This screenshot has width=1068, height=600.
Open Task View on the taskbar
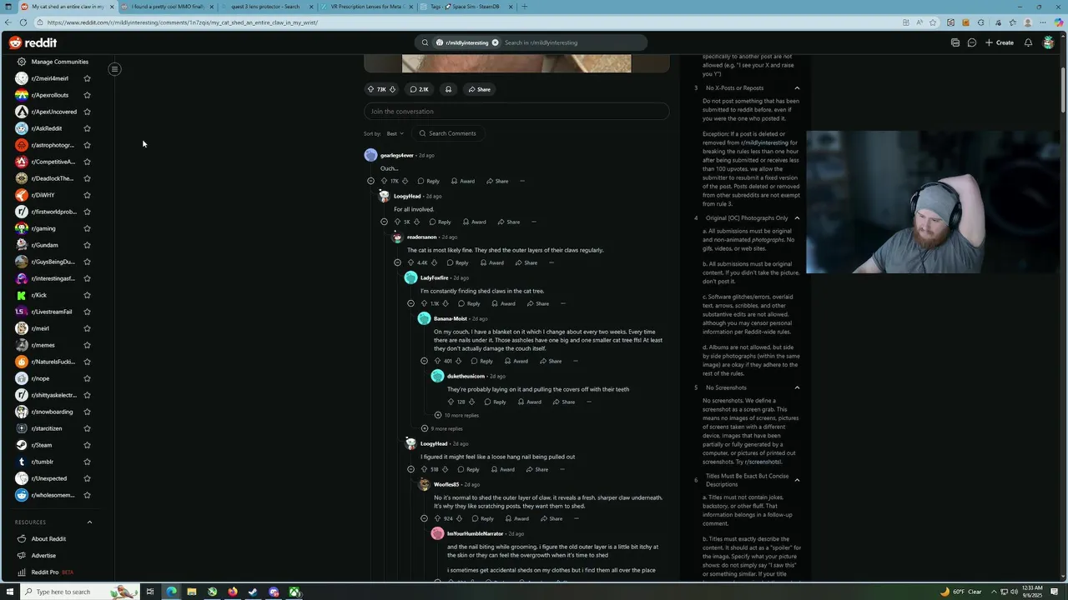tap(150, 592)
